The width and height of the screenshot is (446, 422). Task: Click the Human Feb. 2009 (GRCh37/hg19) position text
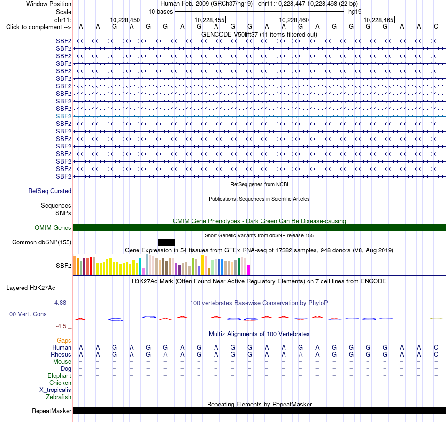click(x=207, y=4)
